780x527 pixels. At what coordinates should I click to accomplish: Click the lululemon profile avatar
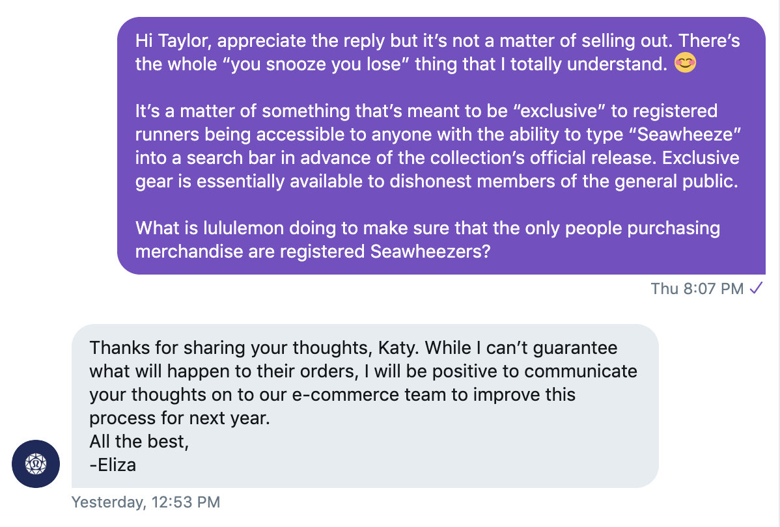point(36,464)
